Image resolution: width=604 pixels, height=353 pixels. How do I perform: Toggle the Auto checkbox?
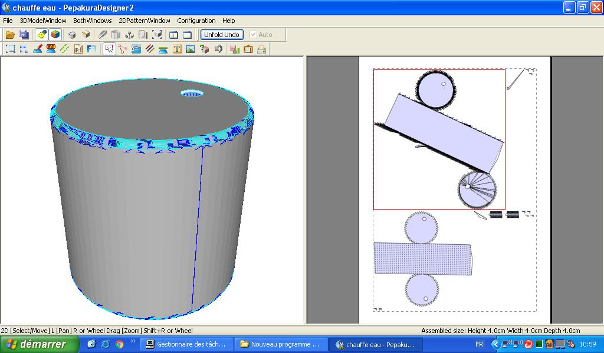(254, 35)
